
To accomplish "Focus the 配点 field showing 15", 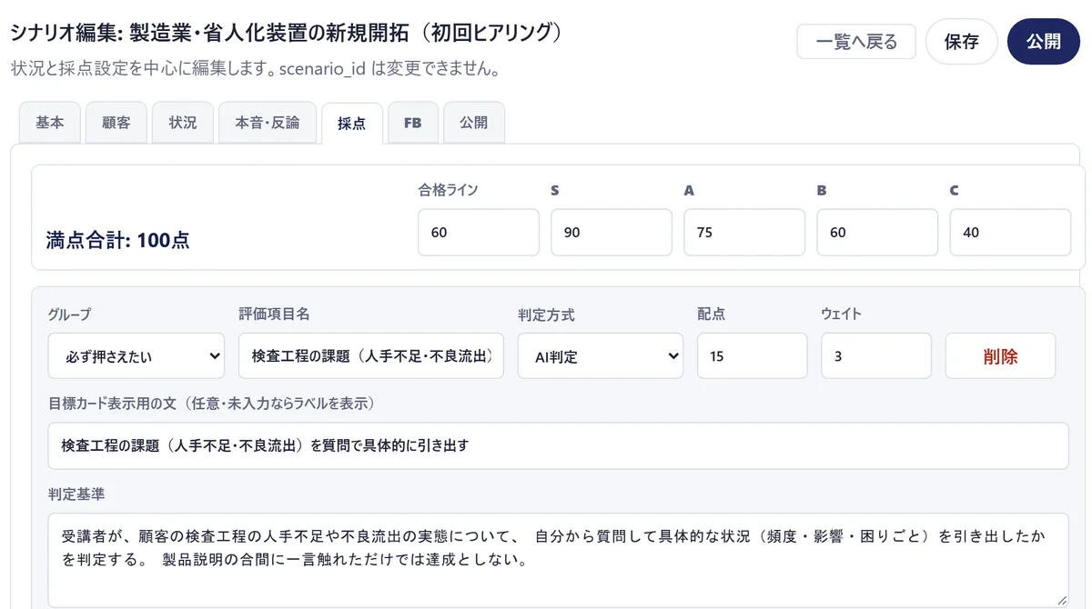I will click(x=753, y=356).
